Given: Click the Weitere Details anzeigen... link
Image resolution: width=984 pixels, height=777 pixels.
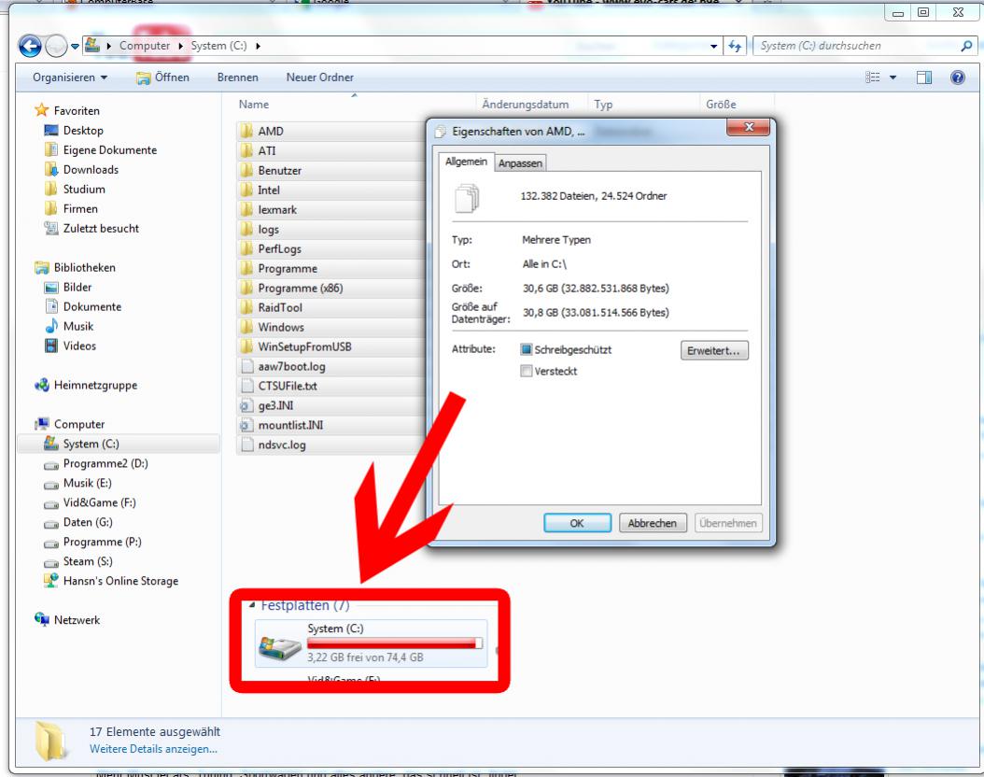Looking at the screenshot, I should pyautogui.click(x=153, y=749).
